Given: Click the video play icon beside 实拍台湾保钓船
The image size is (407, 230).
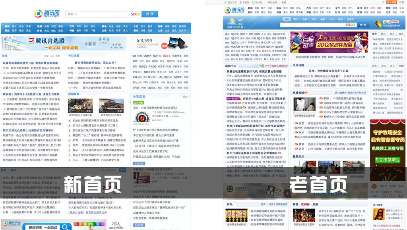Looking at the screenshot, I should [x=70, y=120].
